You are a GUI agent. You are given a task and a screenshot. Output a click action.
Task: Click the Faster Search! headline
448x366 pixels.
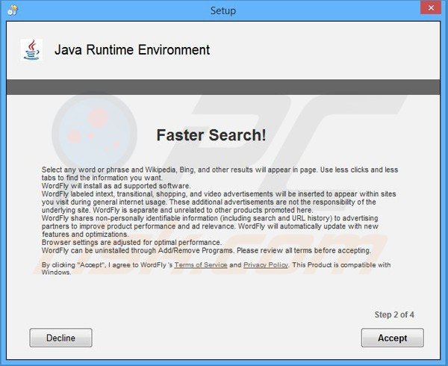(x=211, y=135)
